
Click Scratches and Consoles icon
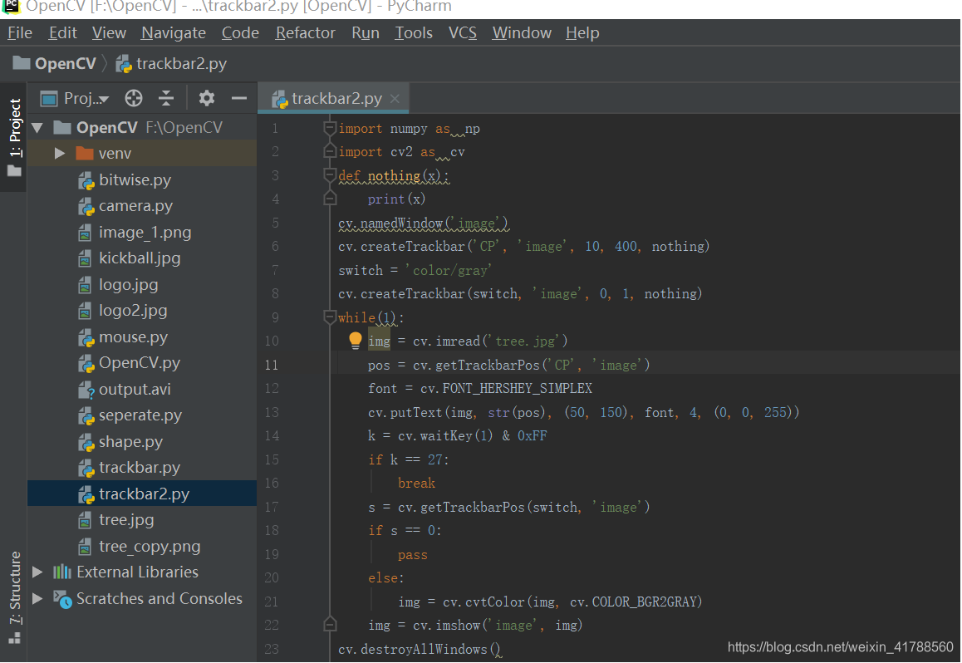(x=62, y=599)
